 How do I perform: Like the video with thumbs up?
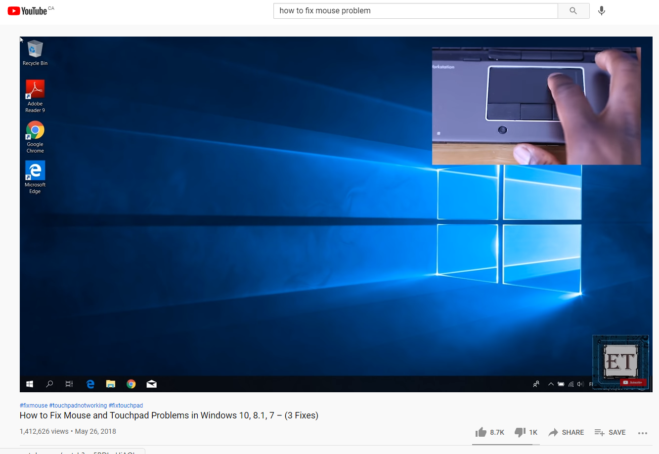(481, 432)
